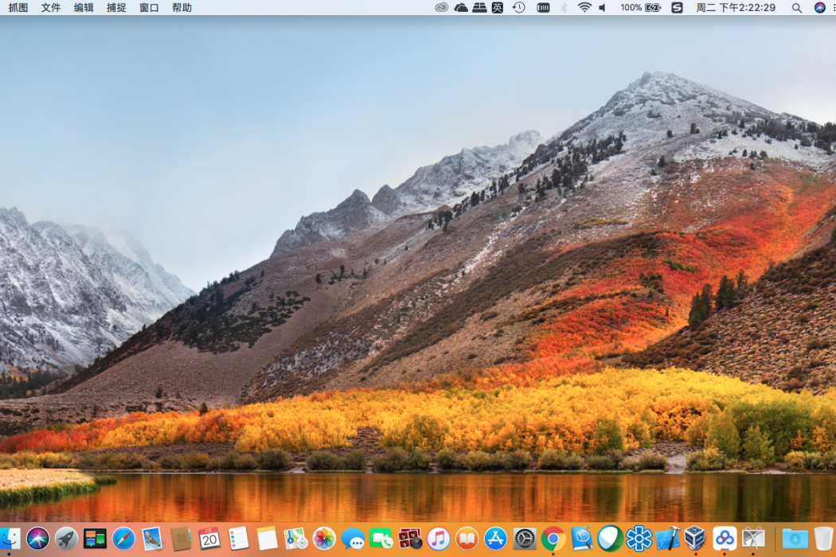Open Dictionary blue book icon
Image resolution: width=836 pixels, height=557 pixels.
tap(582, 539)
